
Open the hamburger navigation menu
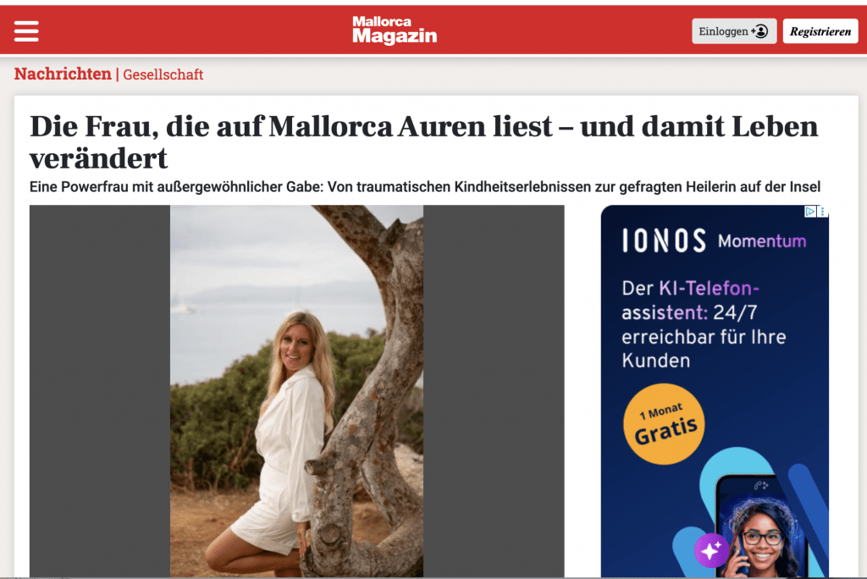coord(26,31)
